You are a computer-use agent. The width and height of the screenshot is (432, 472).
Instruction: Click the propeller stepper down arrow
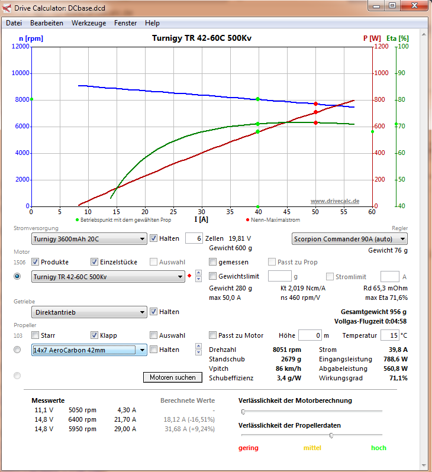click(198, 353)
